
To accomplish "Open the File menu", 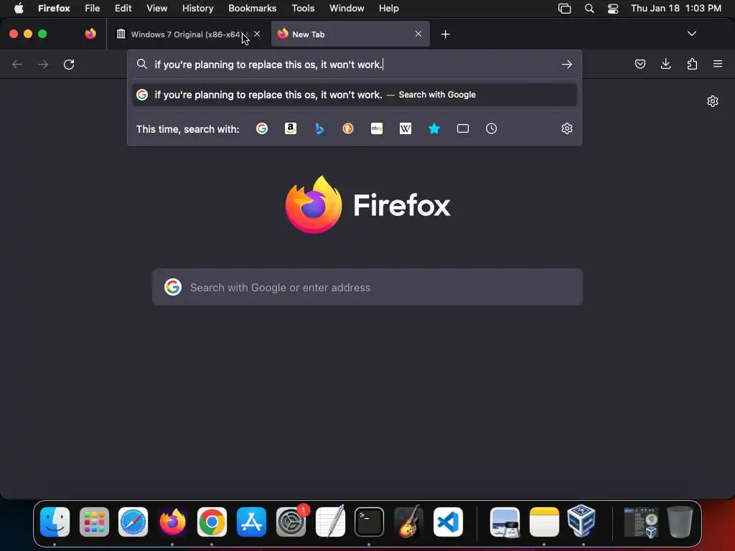I will pos(93,8).
